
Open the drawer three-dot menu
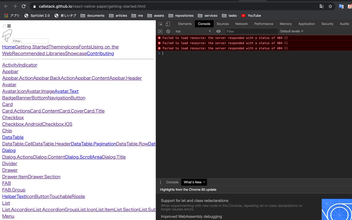[x=160, y=182]
